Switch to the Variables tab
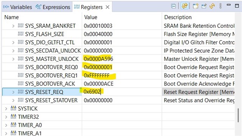 tap(17, 7)
